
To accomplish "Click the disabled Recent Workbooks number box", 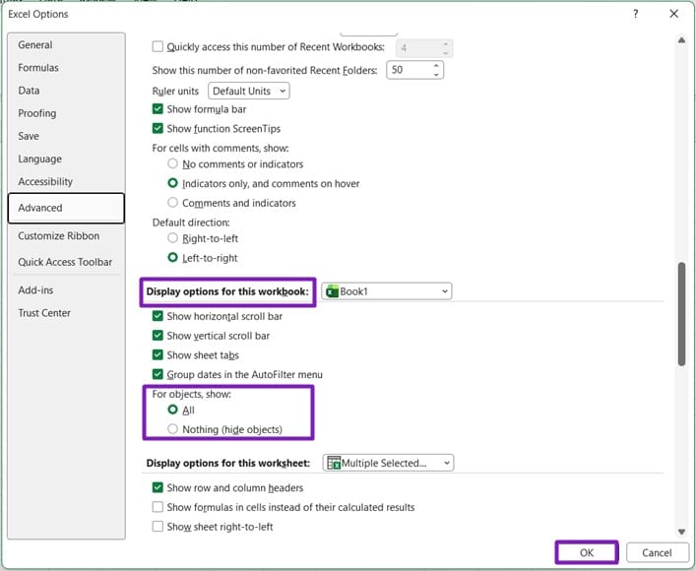I will [424, 48].
